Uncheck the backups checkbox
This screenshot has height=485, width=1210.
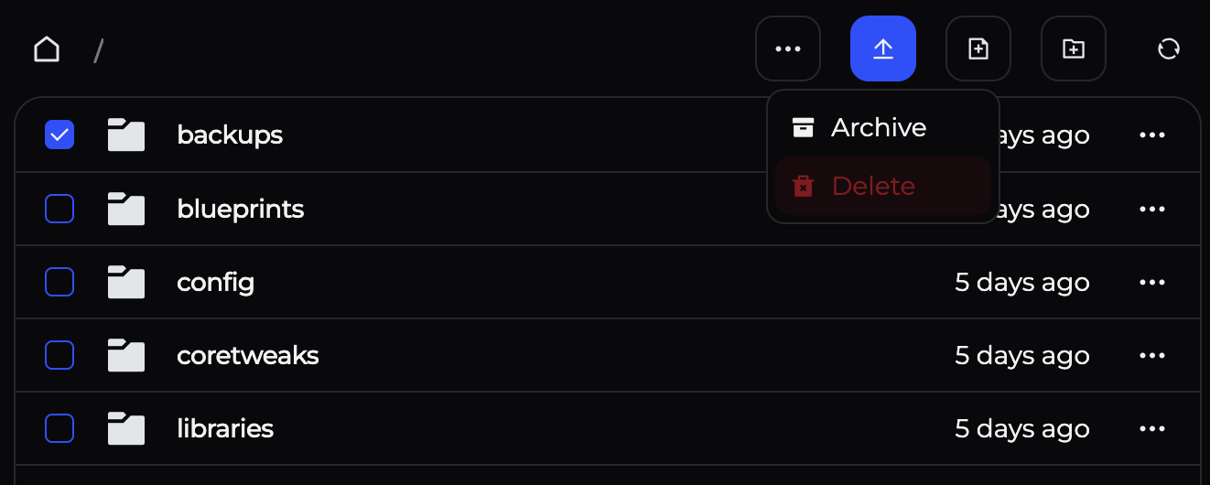(59, 135)
